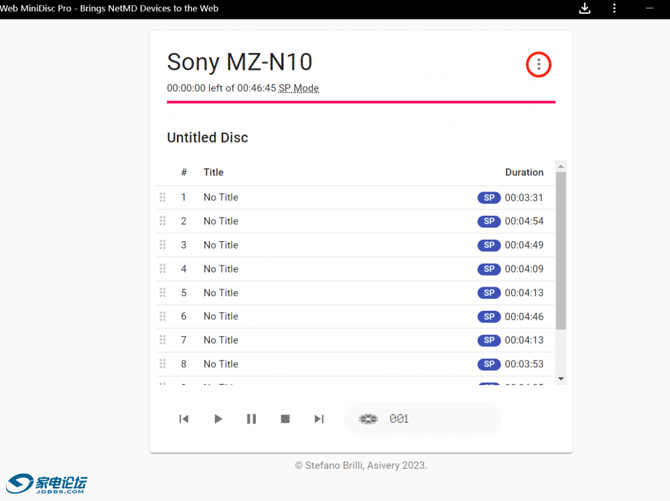Select the No Title cell of track 4
This screenshot has height=501, width=670.
[221, 269]
